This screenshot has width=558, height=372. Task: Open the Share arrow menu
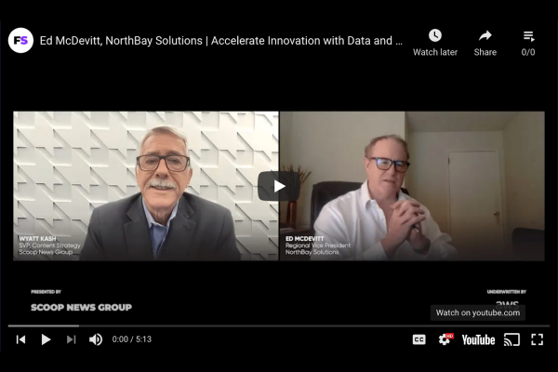coord(485,43)
